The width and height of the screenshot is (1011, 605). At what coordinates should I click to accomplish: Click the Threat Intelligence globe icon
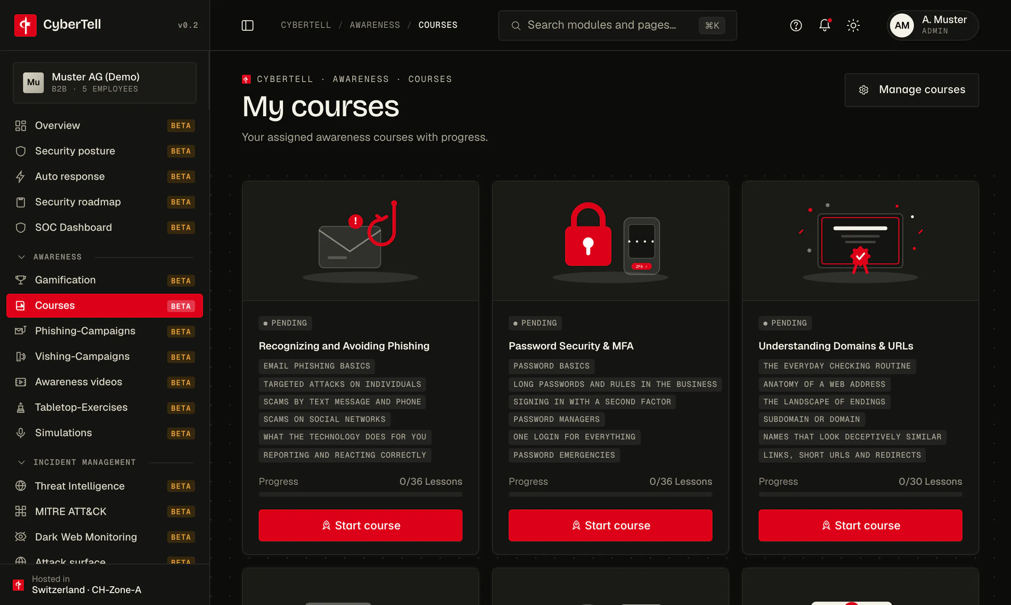click(20, 486)
